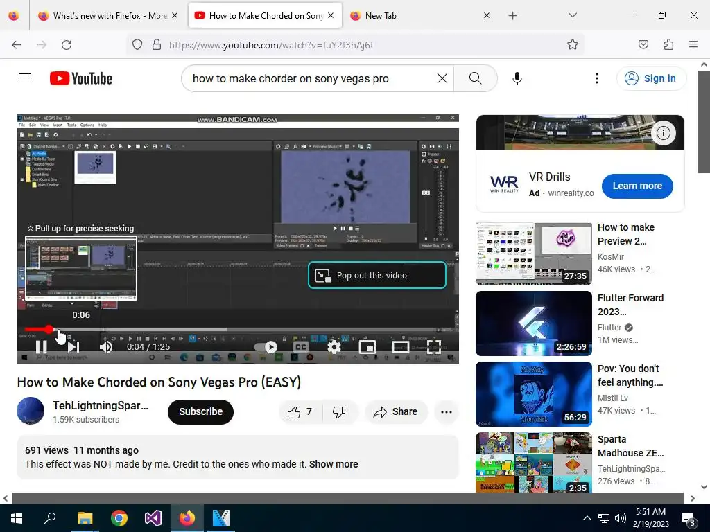Open TehLightningSpar channel name link
The width and height of the screenshot is (710, 532).
(101, 405)
